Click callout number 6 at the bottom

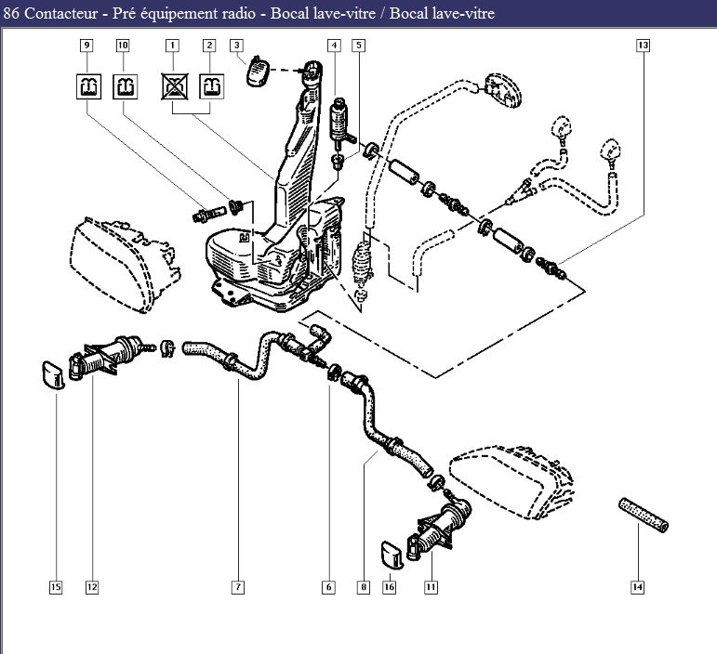[328, 587]
